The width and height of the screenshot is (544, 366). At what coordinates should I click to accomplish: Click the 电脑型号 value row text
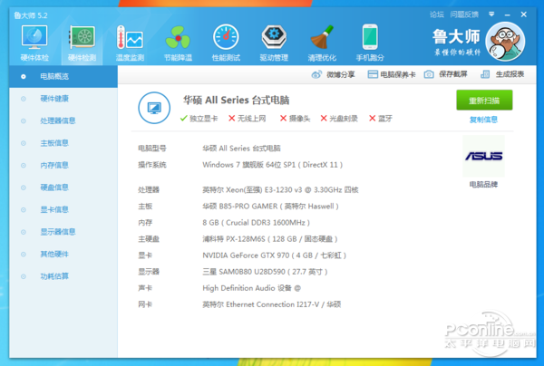(x=241, y=149)
